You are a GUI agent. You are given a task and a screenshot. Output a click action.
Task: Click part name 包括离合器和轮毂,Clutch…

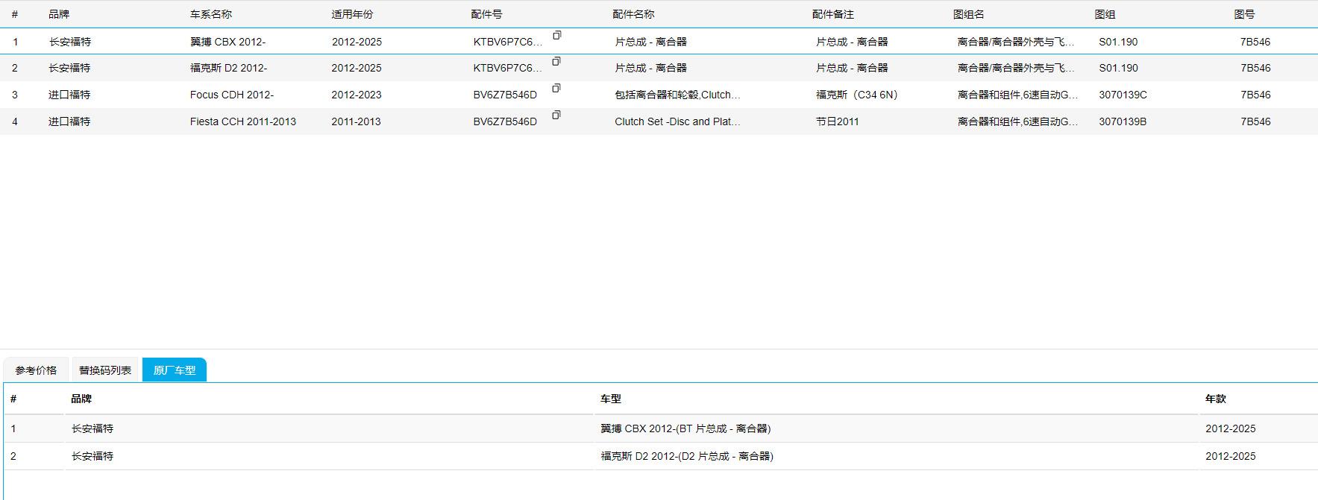click(677, 95)
